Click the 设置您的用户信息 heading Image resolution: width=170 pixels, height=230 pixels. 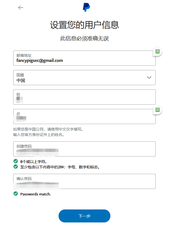pos(84,25)
